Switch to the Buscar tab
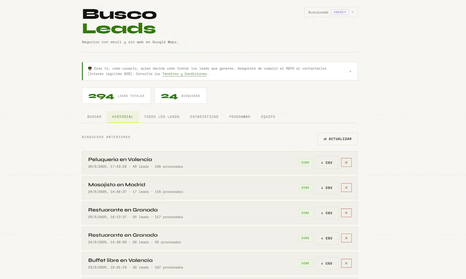The image size is (466, 279). (x=94, y=117)
